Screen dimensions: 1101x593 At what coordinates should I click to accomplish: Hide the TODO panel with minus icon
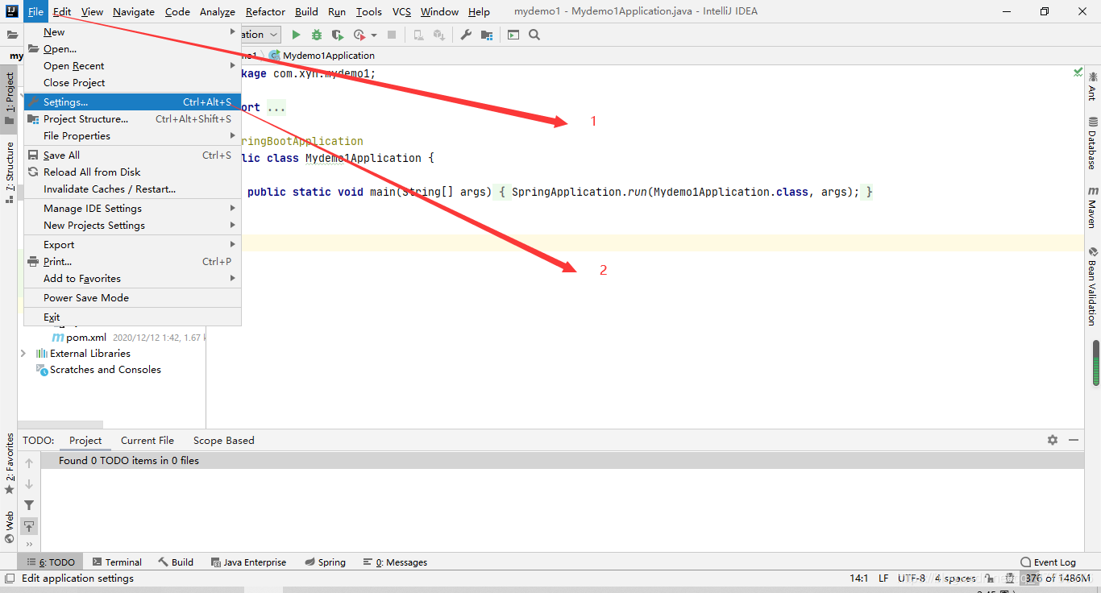pyautogui.click(x=1074, y=440)
